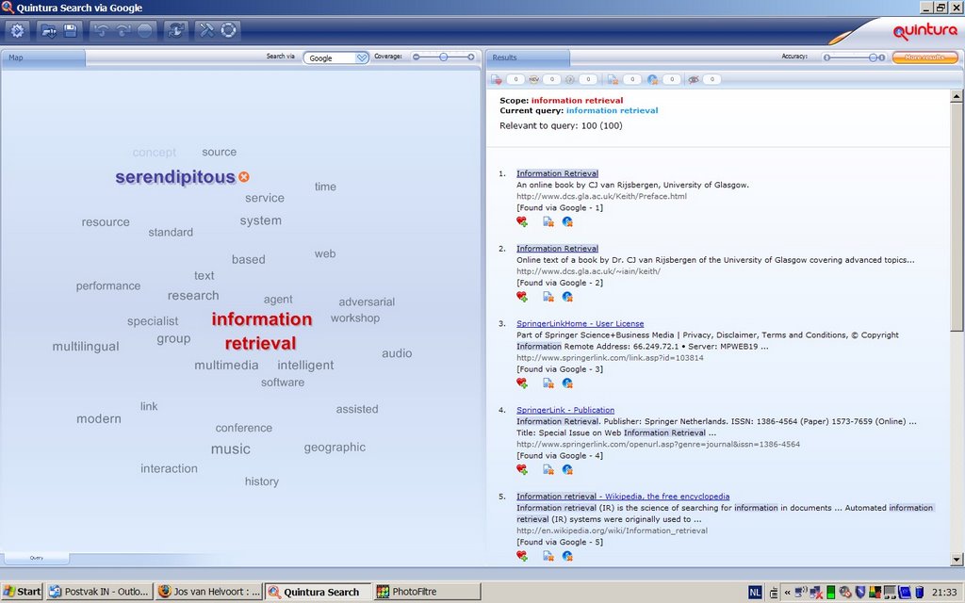This screenshot has height=603, width=965.
Task: Click favorites filter icon in results toolbar
Action: tap(497, 79)
